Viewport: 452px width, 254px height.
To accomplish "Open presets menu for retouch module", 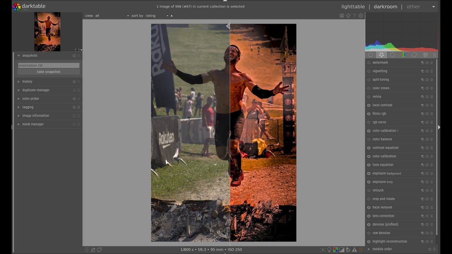I will coord(432,190).
